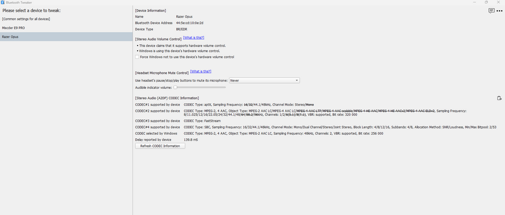Click the Device Information section header
The height and width of the screenshot is (215, 505).
(x=150, y=10)
